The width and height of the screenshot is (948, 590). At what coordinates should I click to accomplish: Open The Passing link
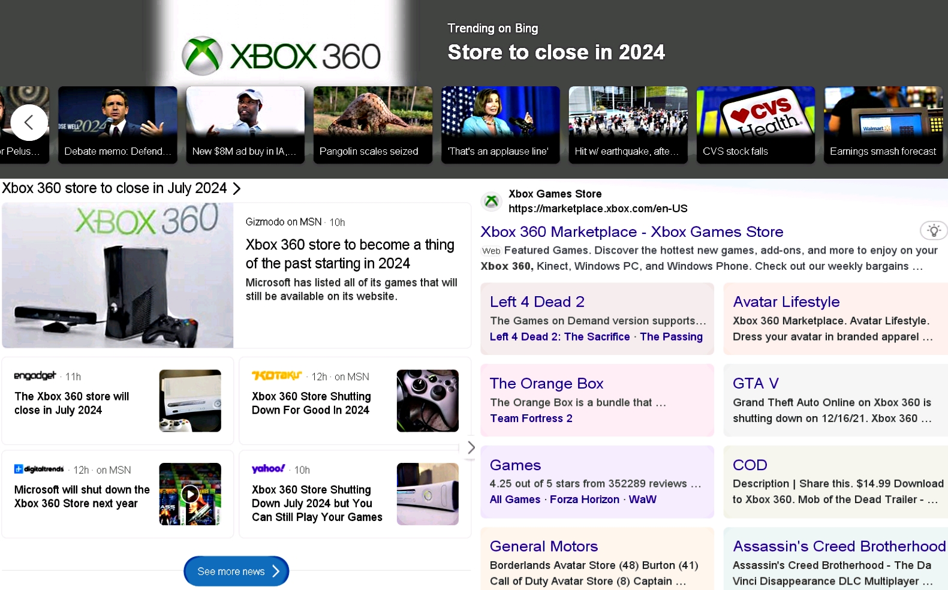pyautogui.click(x=671, y=337)
